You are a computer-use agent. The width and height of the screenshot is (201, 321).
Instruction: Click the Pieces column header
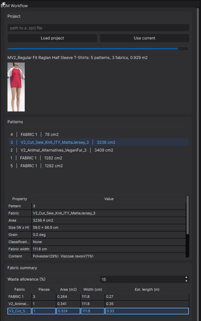(x=44, y=289)
